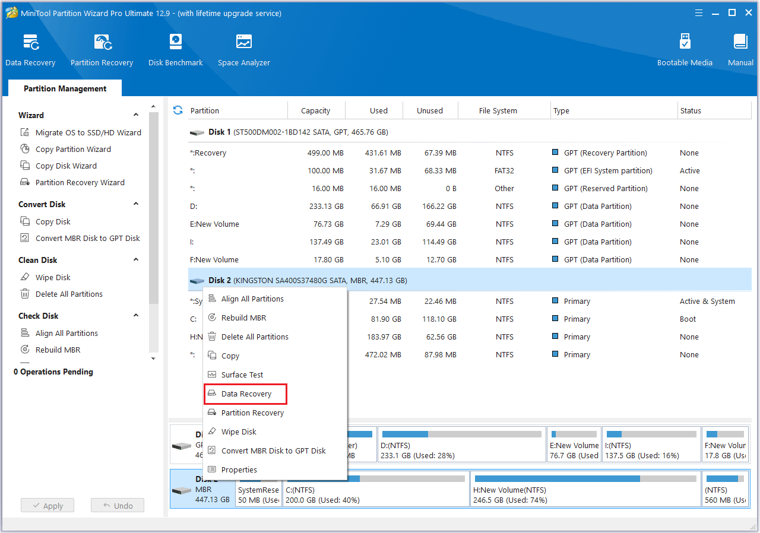The image size is (760, 533).
Task: Choose Copy Disk under Convert Disk
Action: point(46,221)
